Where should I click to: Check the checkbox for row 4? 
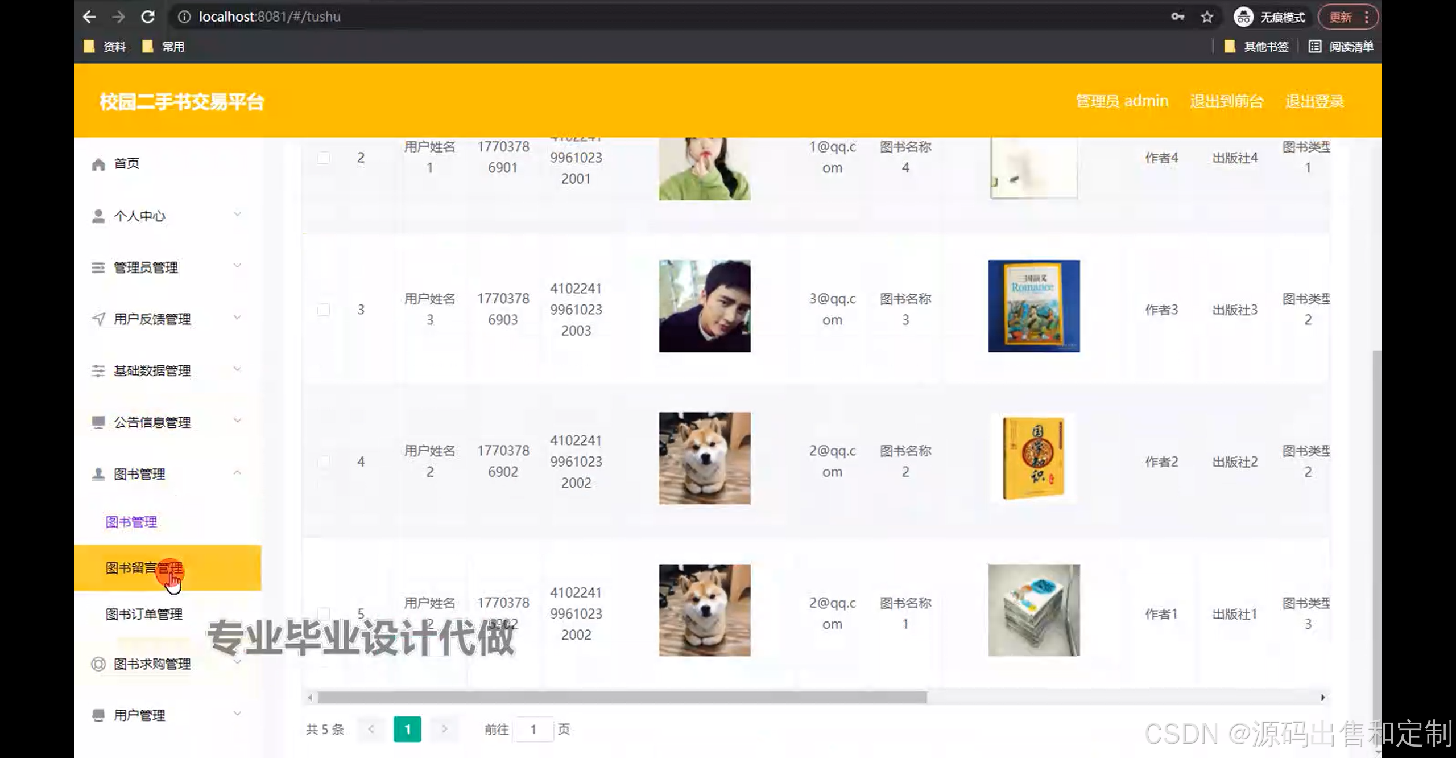pyautogui.click(x=324, y=462)
